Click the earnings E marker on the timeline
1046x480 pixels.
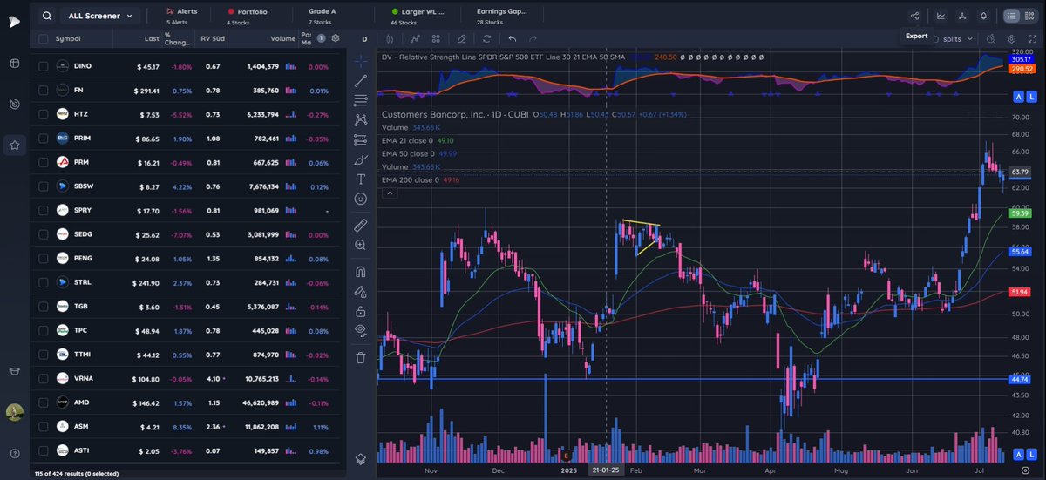coord(567,455)
